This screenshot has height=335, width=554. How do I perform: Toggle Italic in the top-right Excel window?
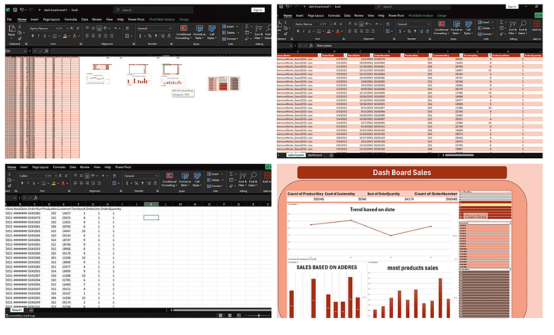click(x=304, y=31)
